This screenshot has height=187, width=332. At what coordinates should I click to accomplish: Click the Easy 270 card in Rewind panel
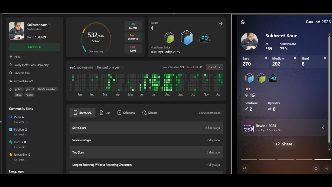255,61
